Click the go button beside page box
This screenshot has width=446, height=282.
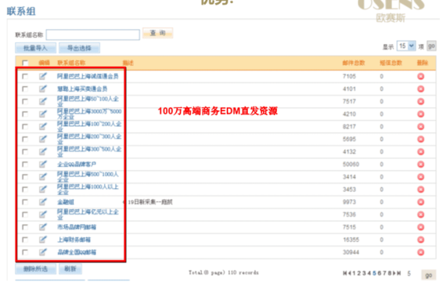pos(428,275)
